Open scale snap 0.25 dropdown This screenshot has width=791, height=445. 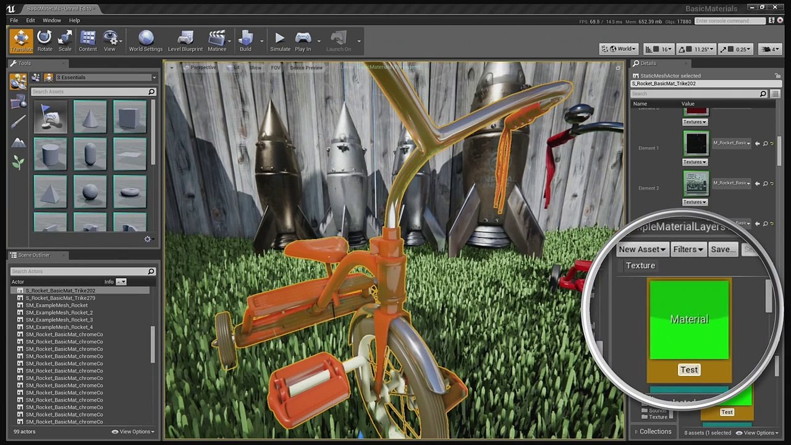(x=743, y=49)
